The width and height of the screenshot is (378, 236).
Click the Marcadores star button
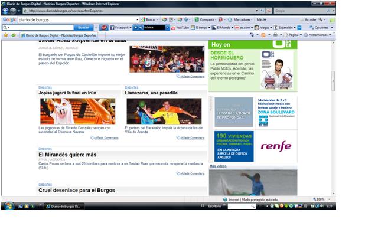(x=240, y=19)
